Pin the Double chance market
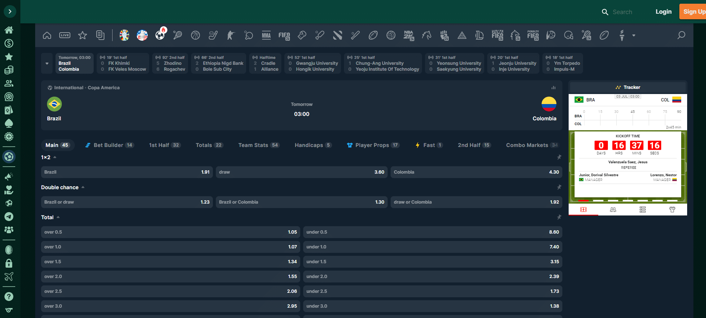 coord(559,187)
